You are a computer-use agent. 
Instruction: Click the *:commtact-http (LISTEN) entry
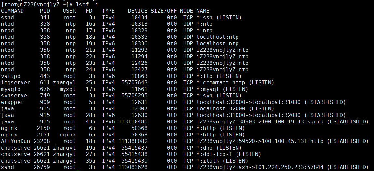tap(235, 82)
